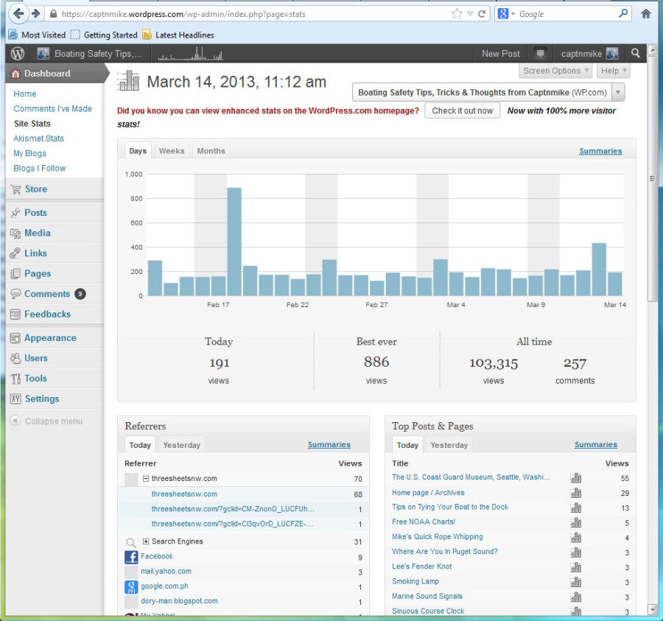This screenshot has height=621, width=663.
Task: Open the admin bar search magnifier icon
Action: pyautogui.click(x=635, y=53)
